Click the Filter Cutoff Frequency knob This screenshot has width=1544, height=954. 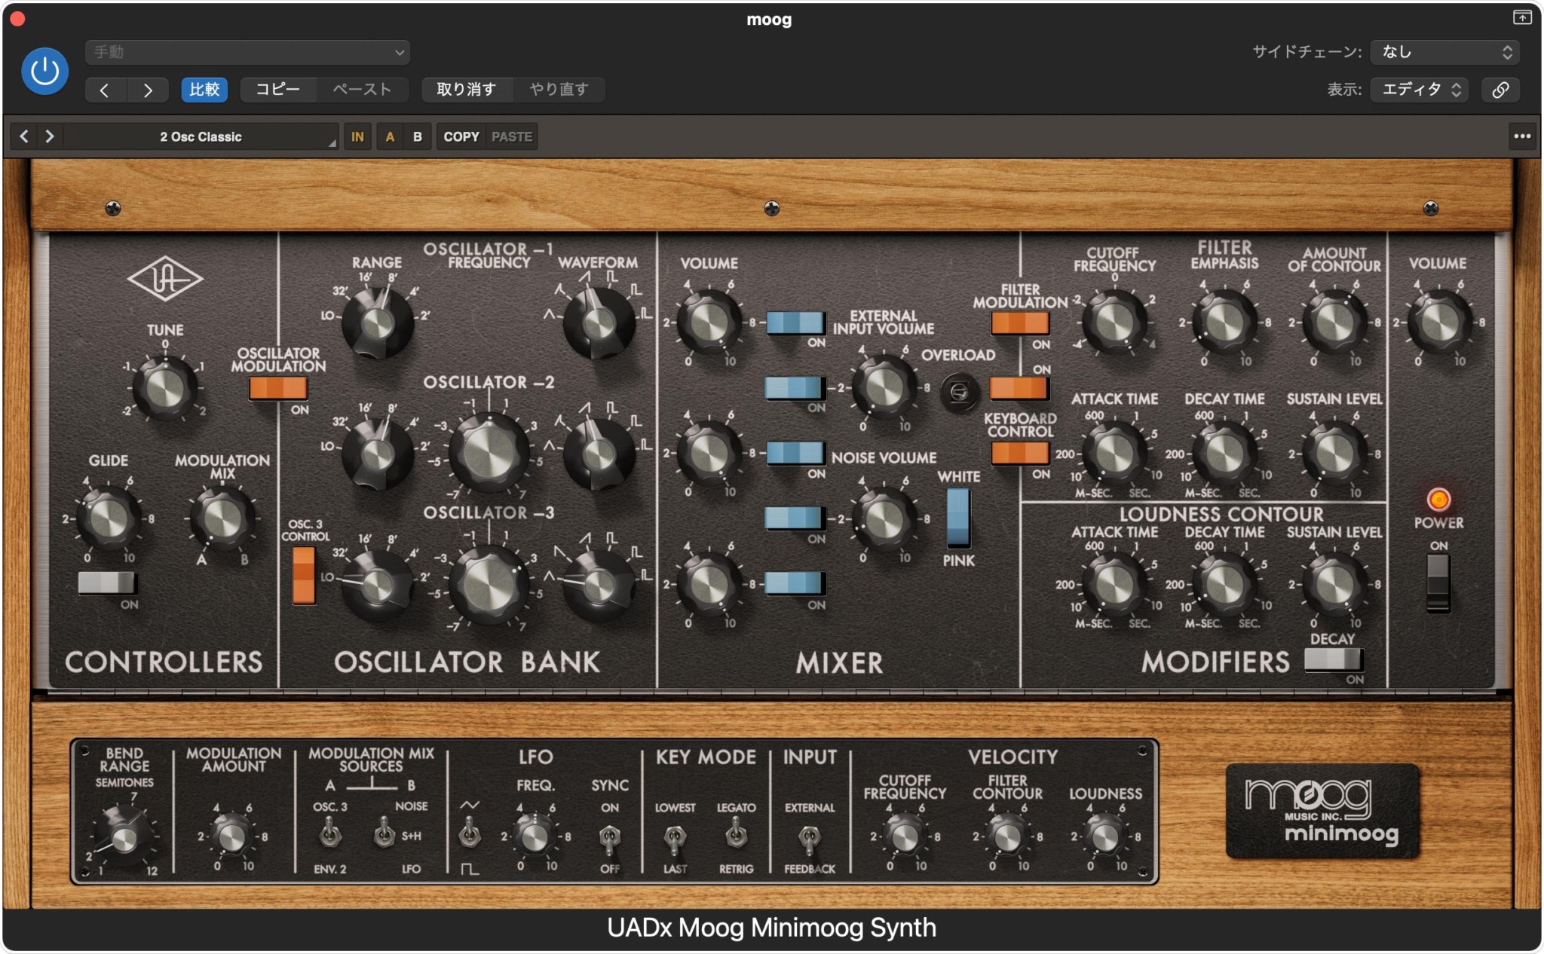(x=1114, y=323)
